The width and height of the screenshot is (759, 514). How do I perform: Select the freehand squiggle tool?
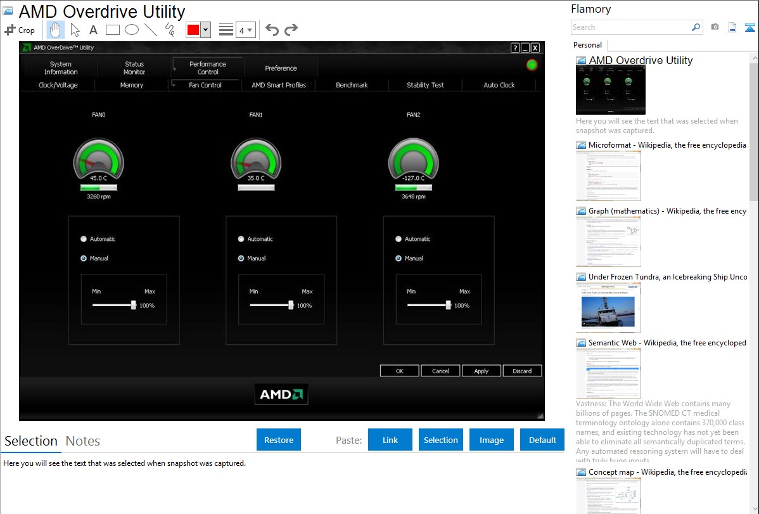(x=170, y=30)
